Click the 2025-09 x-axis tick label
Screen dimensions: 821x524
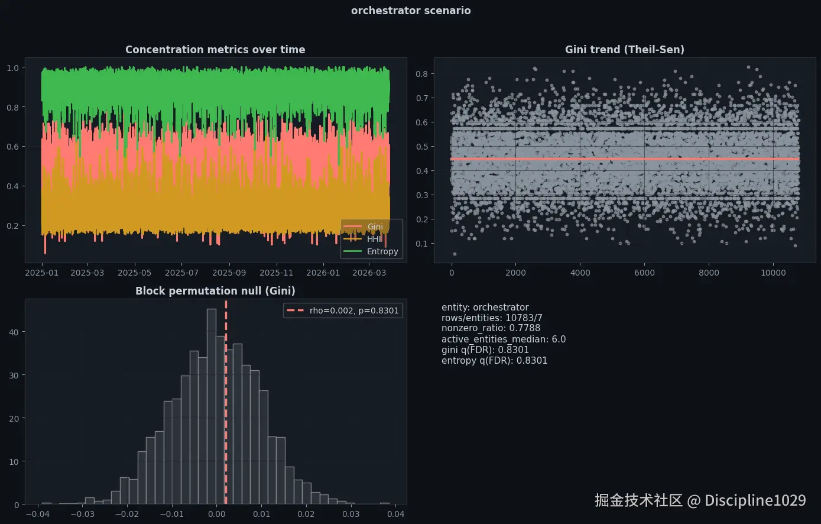(229, 273)
